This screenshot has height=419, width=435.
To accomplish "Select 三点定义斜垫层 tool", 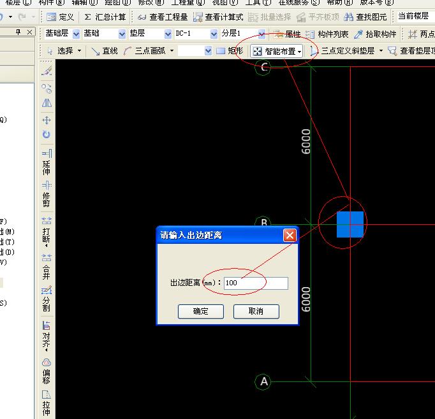I will click(343, 51).
